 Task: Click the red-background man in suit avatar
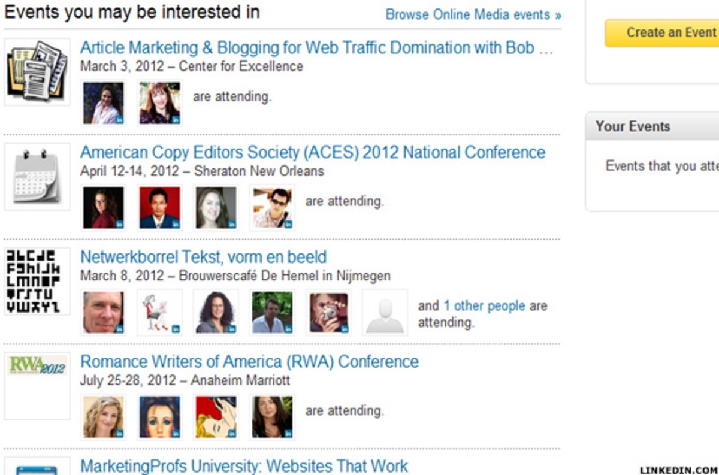click(x=159, y=207)
